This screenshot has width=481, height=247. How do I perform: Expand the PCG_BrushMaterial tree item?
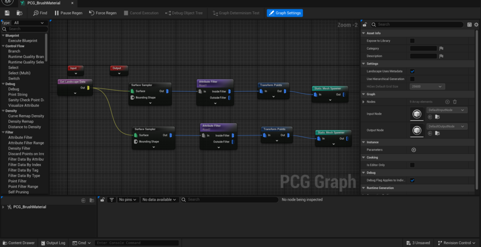coord(3,207)
